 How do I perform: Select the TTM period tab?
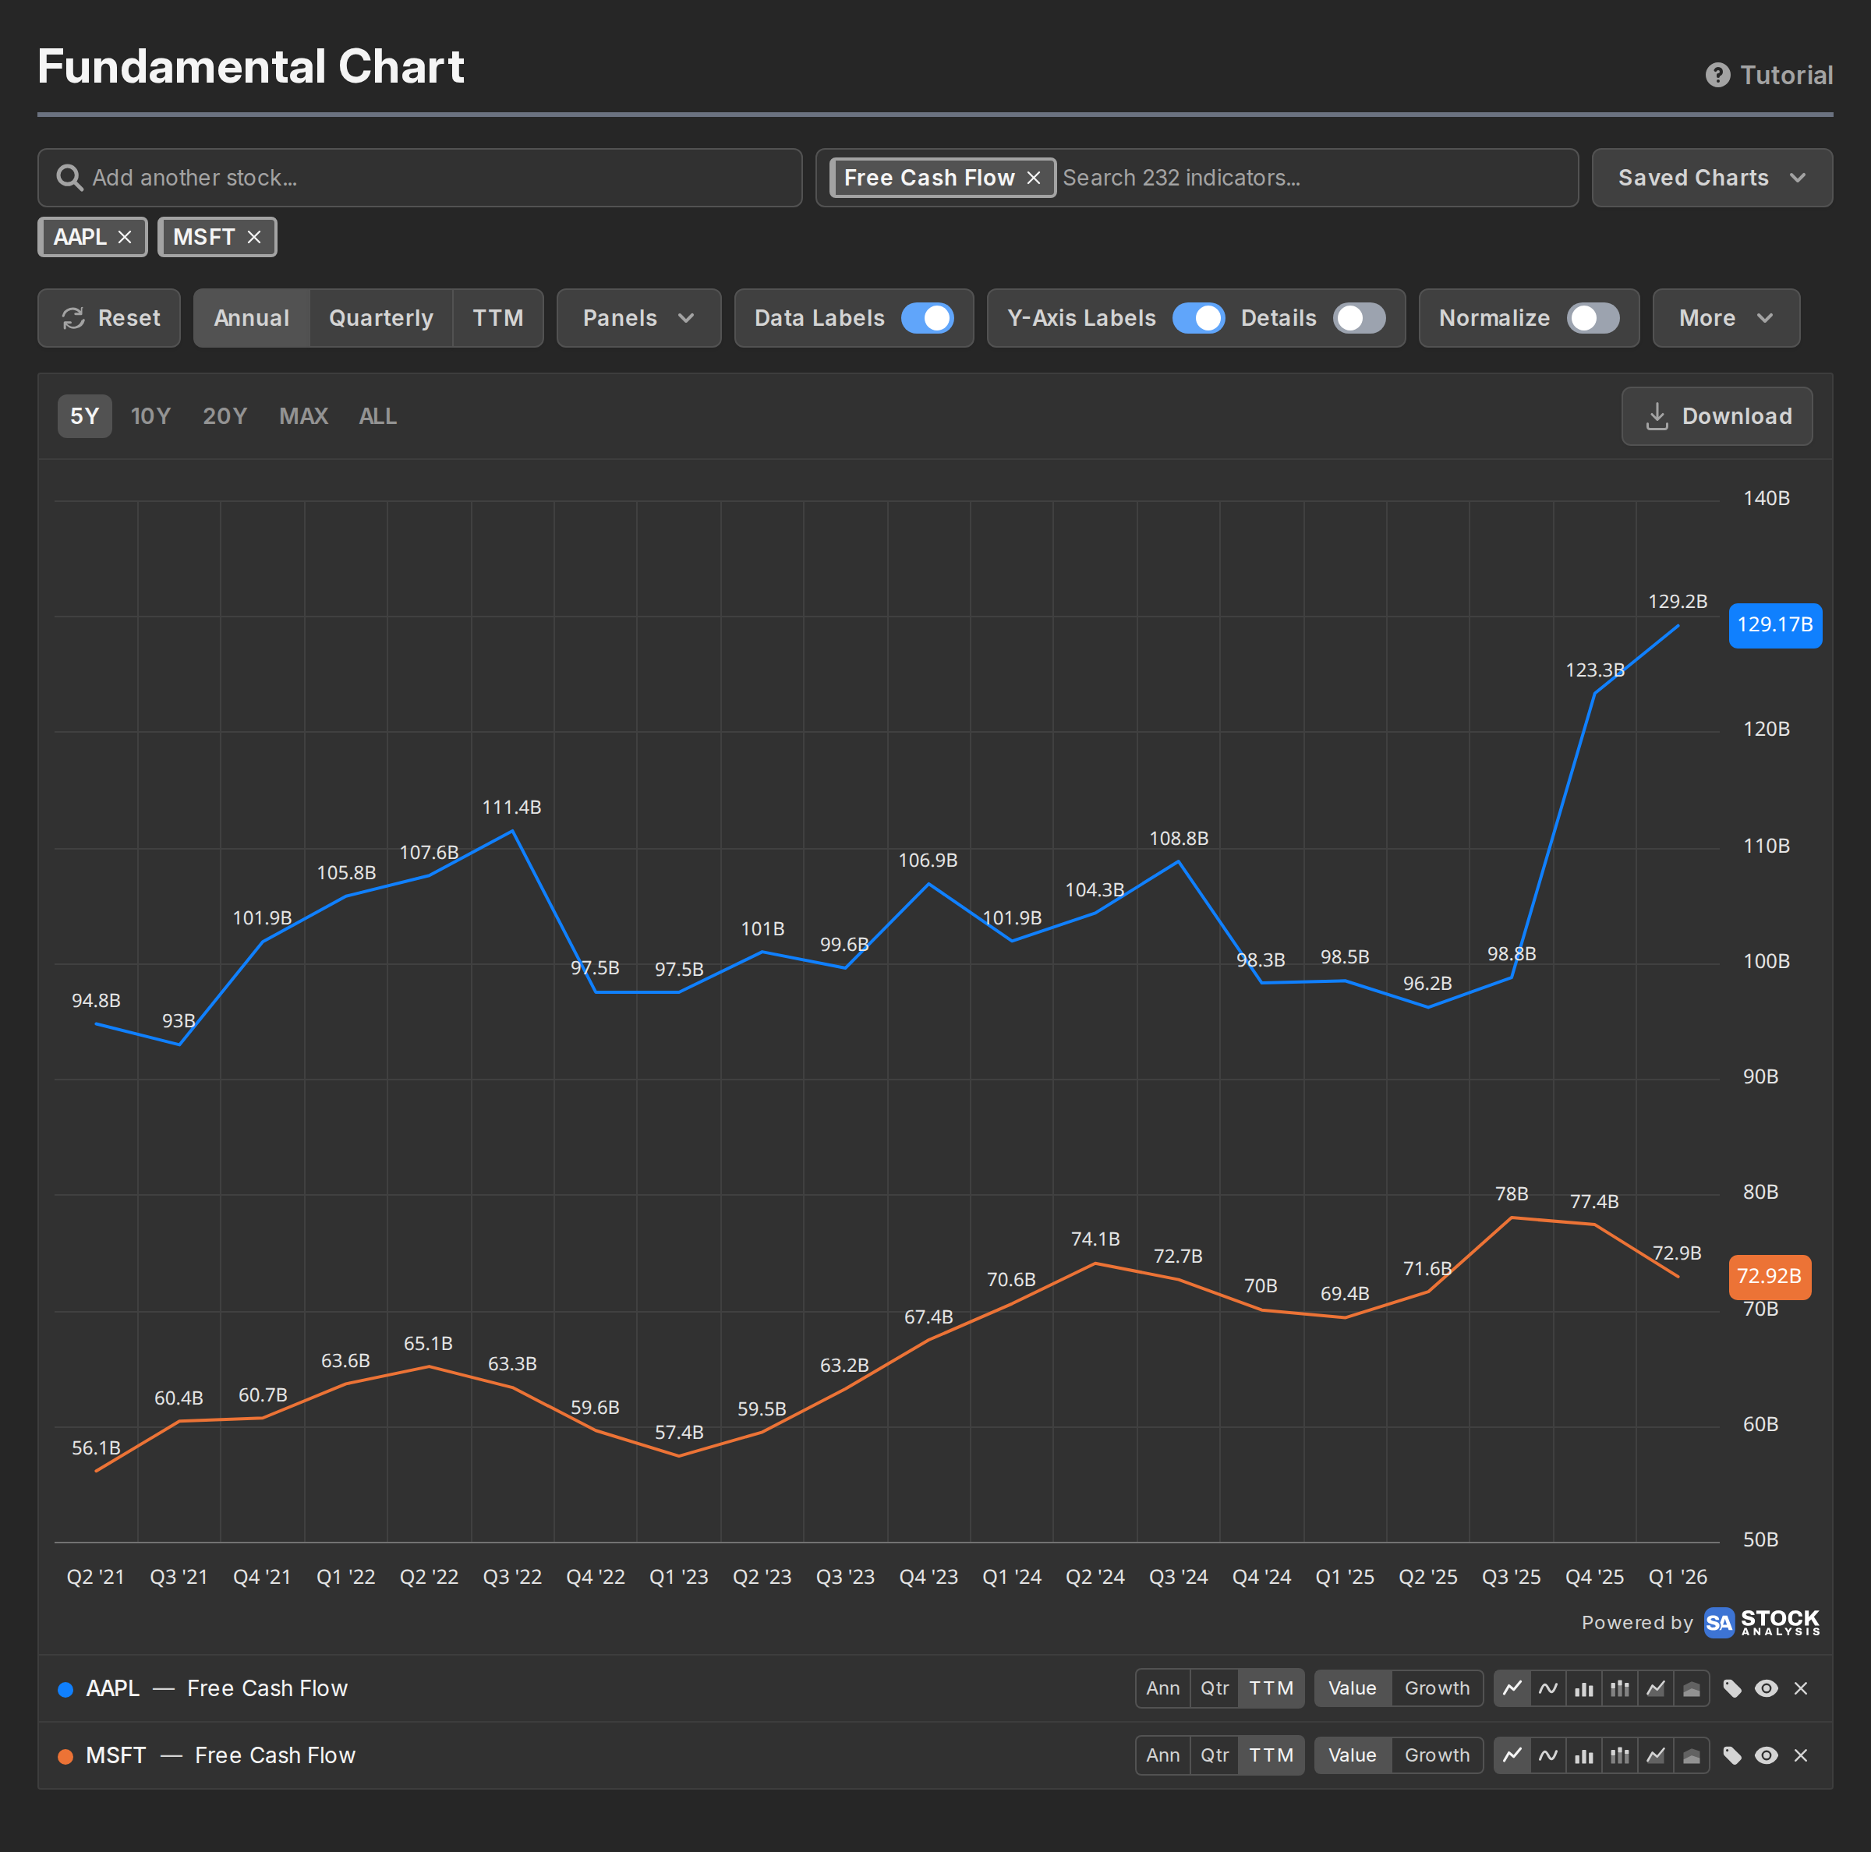pyautogui.click(x=498, y=319)
